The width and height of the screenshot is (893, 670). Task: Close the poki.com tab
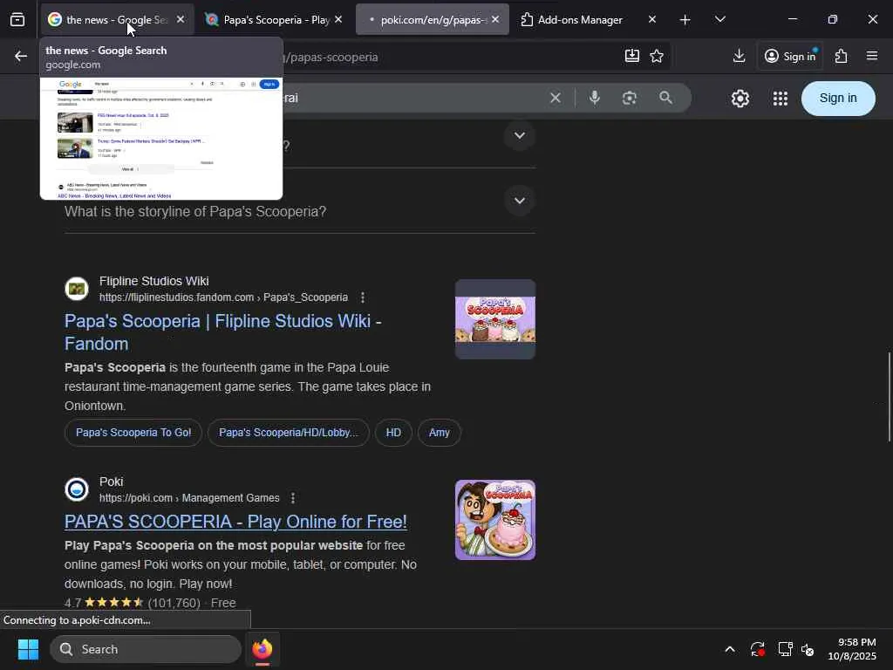pyautogui.click(x=495, y=19)
